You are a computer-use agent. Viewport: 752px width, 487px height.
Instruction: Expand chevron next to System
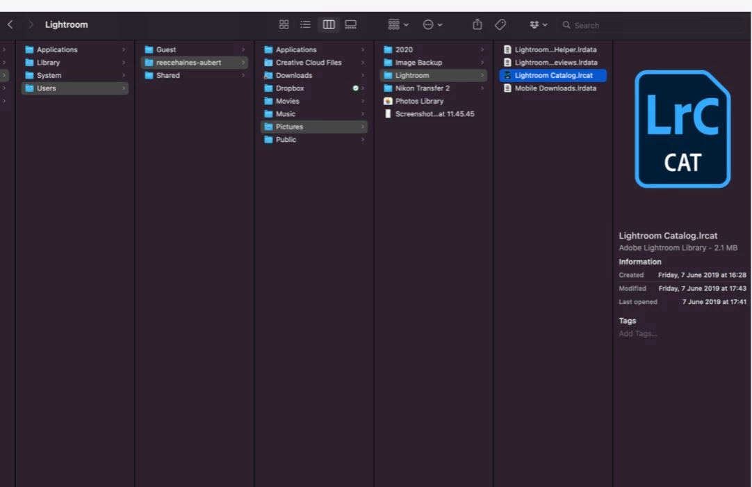(x=124, y=75)
